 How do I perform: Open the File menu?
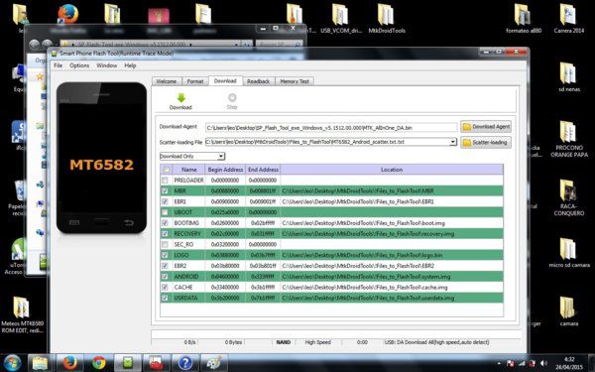point(59,65)
